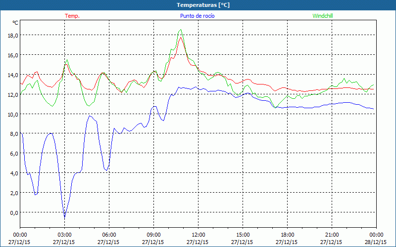
Task: Click the 15:00 time axis label
Action: [x=243, y=235]
